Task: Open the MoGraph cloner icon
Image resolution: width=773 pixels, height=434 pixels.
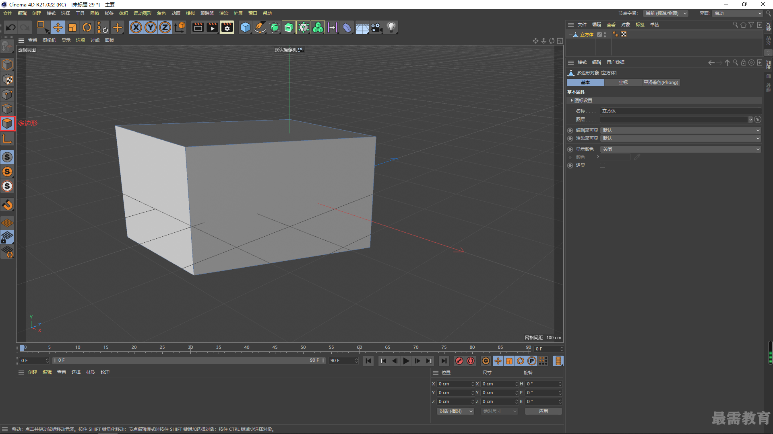Action: [318, 27]
